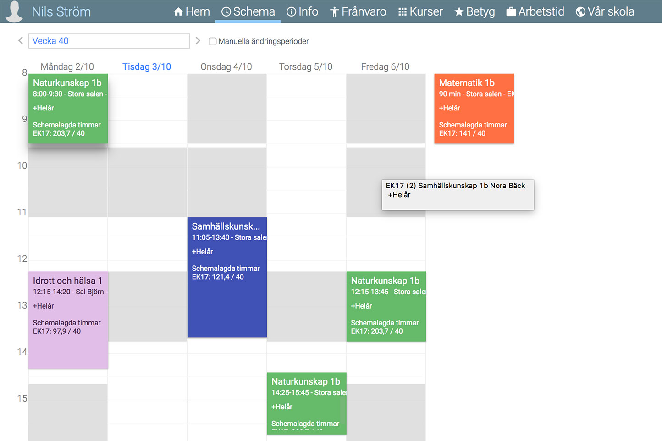Click the globe icon beside Vår skola
The width and height of the screenshot is (662, 441).
580,11
